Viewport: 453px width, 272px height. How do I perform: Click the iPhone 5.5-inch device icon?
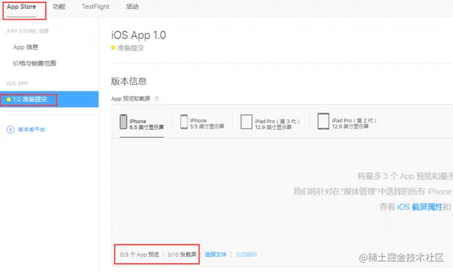[184, 122]
